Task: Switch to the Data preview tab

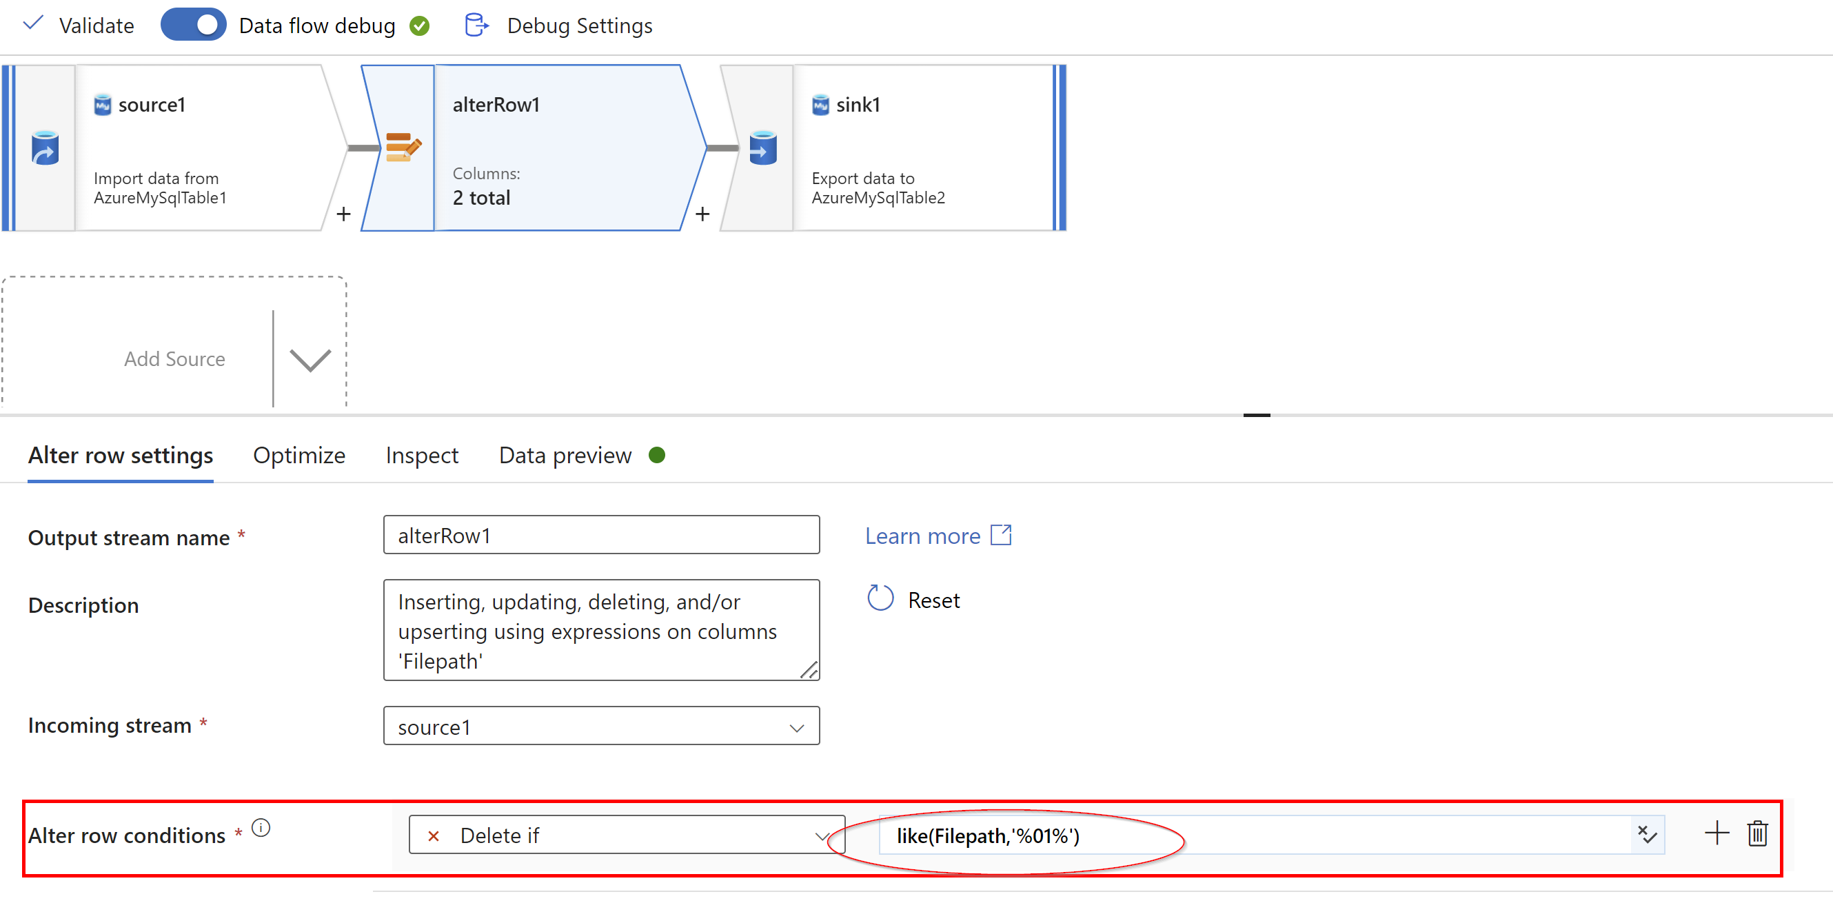Action: tap(565, 456)
